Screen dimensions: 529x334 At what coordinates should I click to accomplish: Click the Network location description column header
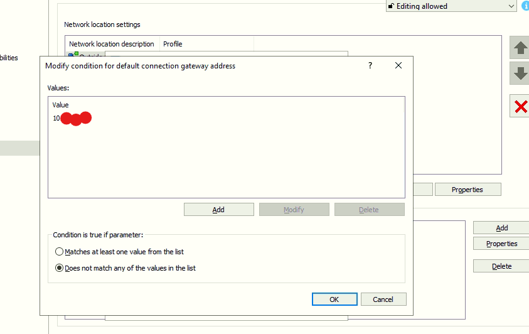coord(112,44)
